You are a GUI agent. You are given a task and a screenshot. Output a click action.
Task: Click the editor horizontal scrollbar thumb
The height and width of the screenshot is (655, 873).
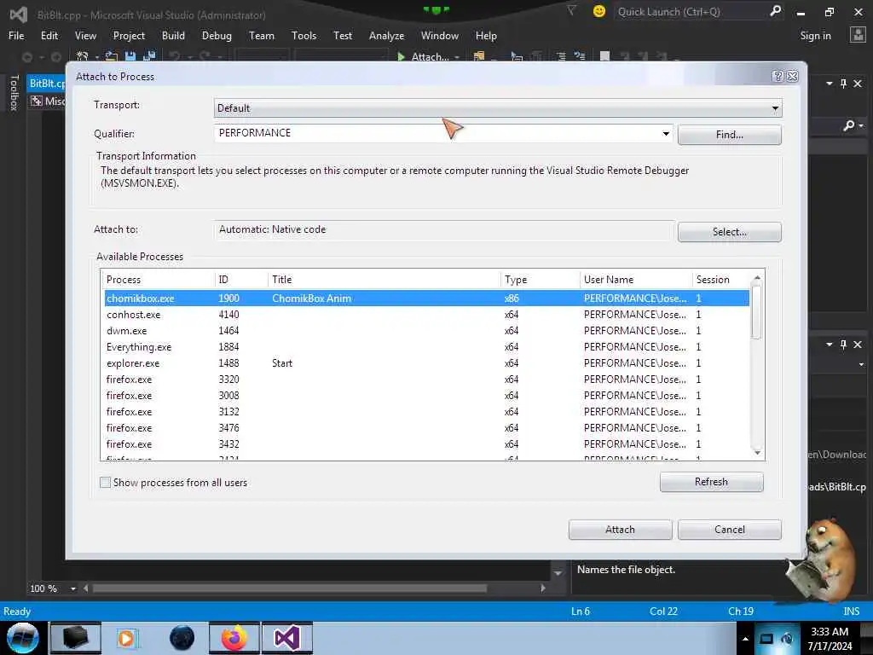290,588
